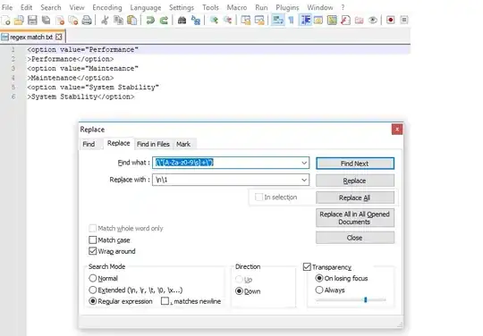The height and width of the screenshot is (336, 483).
Task: Click the Undo arrow icon
Action: [x=150, y=21]
